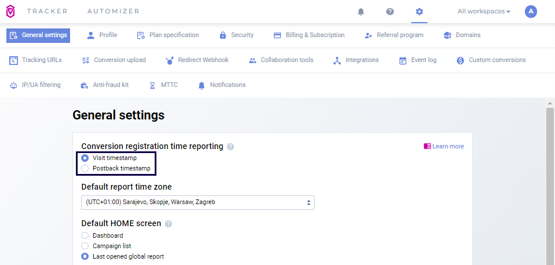The width and height of the screenshot is (555, 265).
Task: Click the Conversion upload dollar icon
Action: pyautogui.click(x=85, y=60)
